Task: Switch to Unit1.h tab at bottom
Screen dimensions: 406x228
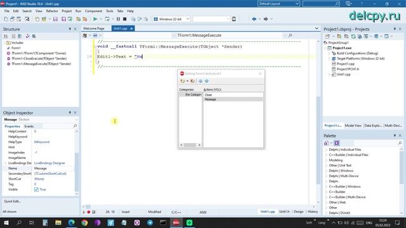Action: pyautogui.click(x=284, y=212)
